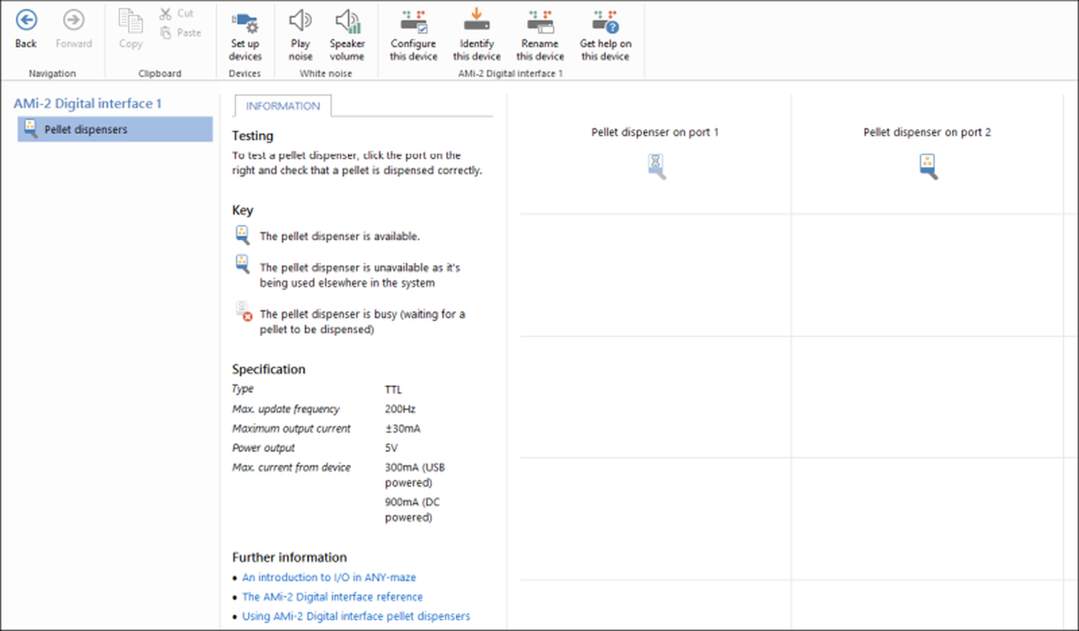The height and width of the screenshot is (631, 1079).
Task: Click Rename this device
Action: [x=540, y=36]
